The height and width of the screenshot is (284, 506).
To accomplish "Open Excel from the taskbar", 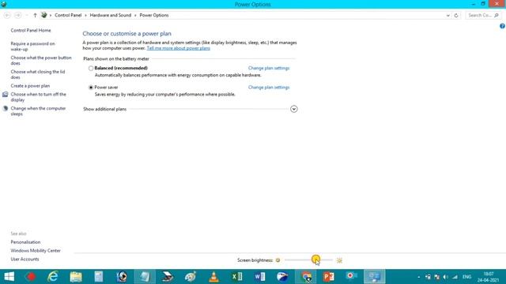I will (x=236, y=277).
